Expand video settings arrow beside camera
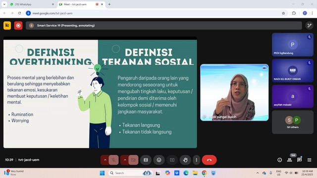 125,160
